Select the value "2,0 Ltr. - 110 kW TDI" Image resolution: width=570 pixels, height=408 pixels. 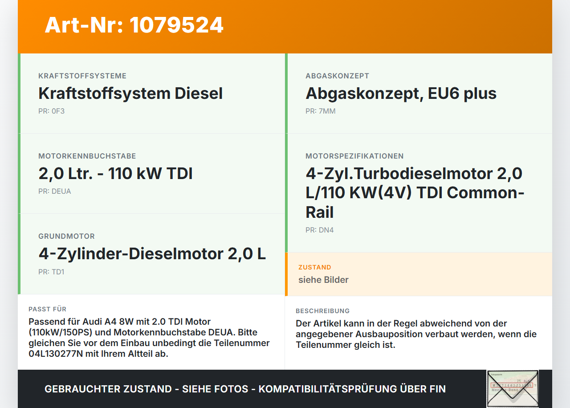point(115,174)
